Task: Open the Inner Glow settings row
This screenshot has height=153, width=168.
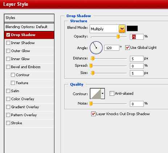Action: (29, 59)
